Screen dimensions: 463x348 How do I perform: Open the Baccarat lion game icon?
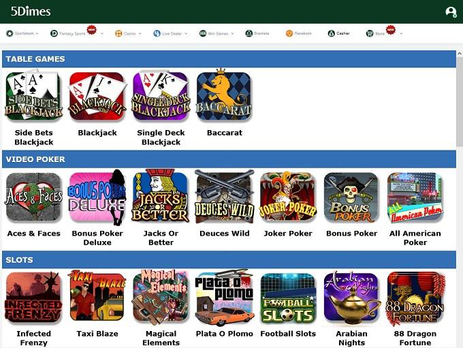tap(224, 96)
